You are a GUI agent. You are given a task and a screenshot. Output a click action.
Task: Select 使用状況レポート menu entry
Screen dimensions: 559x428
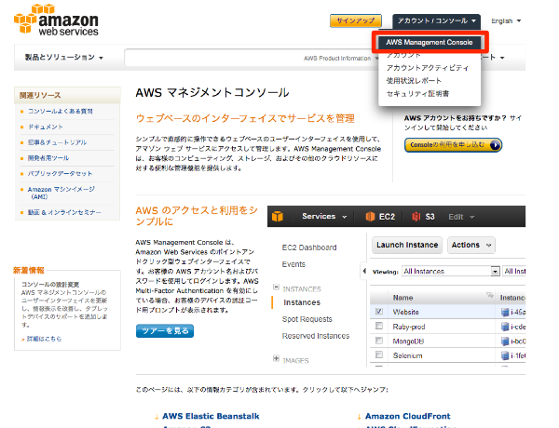pos(414,81)
